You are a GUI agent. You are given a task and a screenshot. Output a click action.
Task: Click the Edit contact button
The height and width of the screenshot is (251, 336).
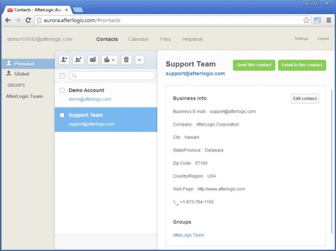coord(305,99)
